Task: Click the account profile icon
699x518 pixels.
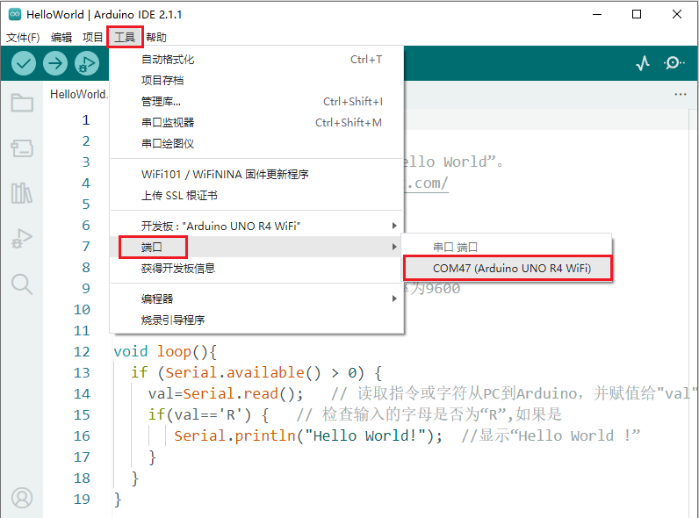Action: point(22,498)
